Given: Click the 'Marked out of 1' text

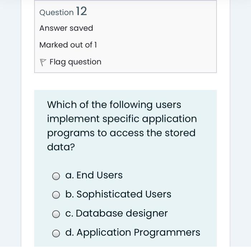Looking at the screenshot, I should click(68, 45).
